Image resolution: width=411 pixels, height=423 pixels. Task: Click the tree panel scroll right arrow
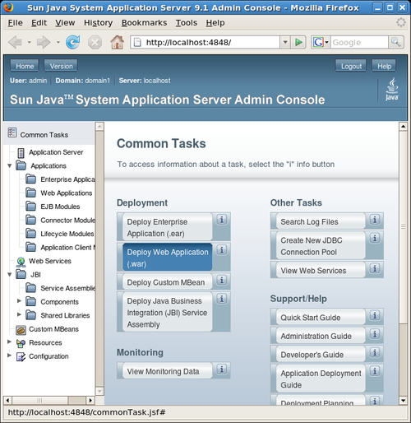pyautogui.click(x=90, y=400)
